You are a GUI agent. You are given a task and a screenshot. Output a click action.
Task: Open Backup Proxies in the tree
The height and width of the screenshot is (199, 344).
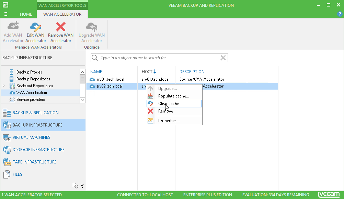pos(29,72)
